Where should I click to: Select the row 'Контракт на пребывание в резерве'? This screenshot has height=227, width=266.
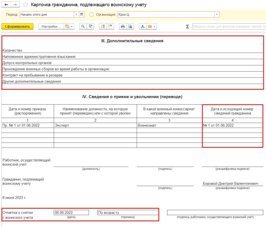coord(132,75)
